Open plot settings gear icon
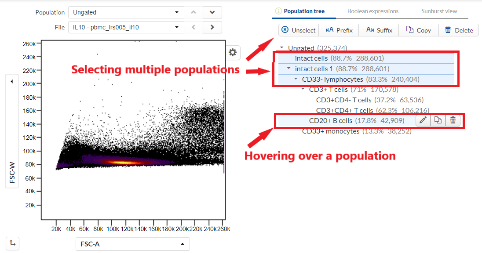Screen dimensions: 482x253 (233, 53)
